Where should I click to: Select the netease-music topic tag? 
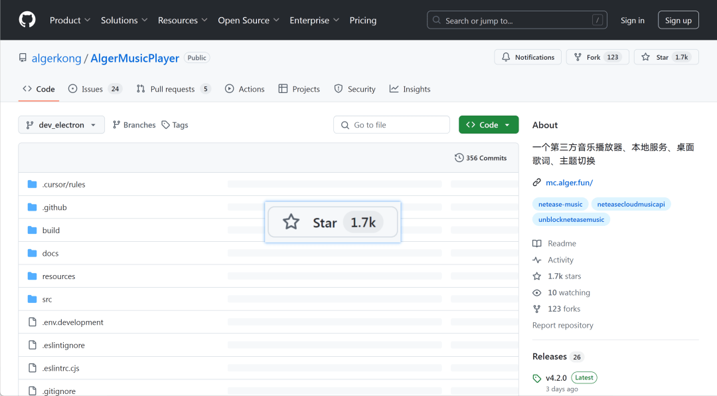pos(560,204)
